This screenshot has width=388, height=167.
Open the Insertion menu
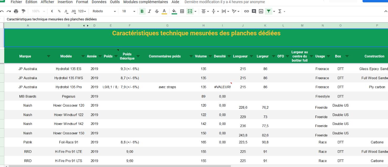[x=65, y=2]
